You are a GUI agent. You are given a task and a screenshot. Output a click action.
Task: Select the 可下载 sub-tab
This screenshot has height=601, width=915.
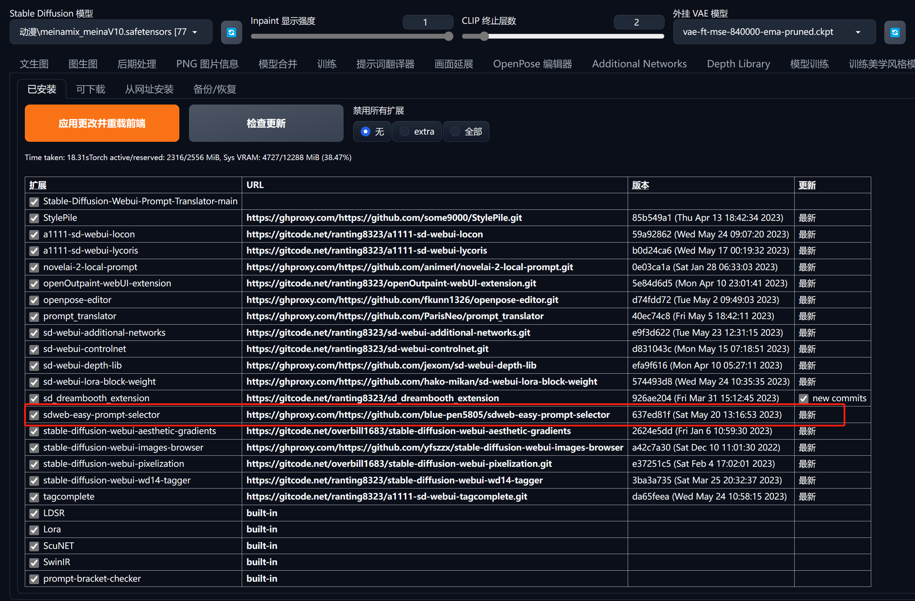pos(90,89)
